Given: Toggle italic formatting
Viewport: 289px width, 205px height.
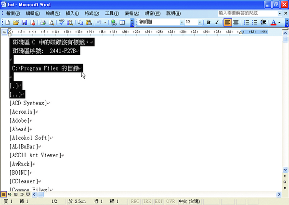Looking at the screenshot, I should point(217,23).
